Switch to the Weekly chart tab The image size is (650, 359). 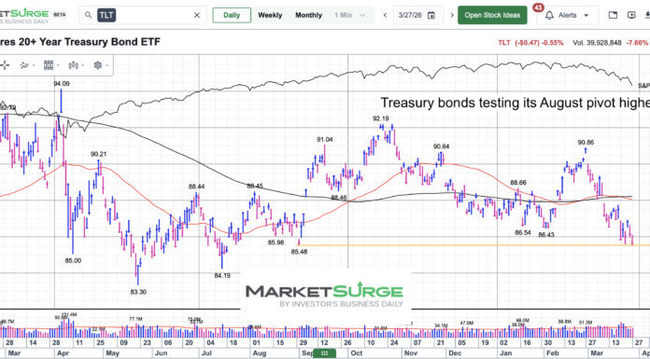click(270, 15)
